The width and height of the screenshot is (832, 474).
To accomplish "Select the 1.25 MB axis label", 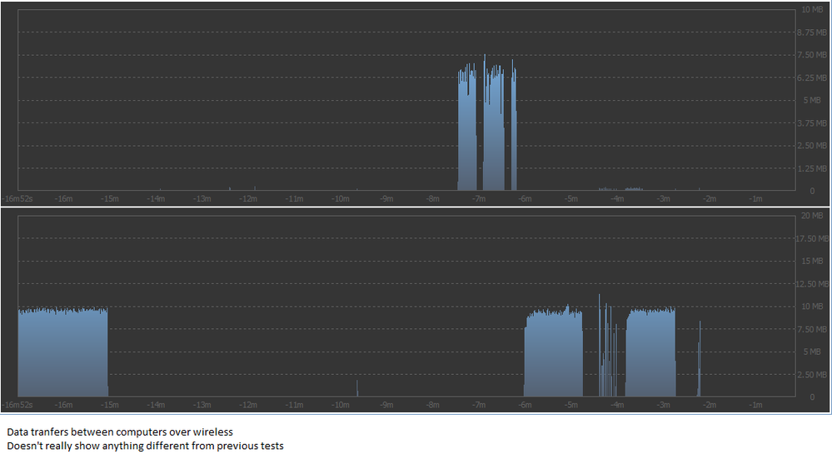I will pos(811,169).
